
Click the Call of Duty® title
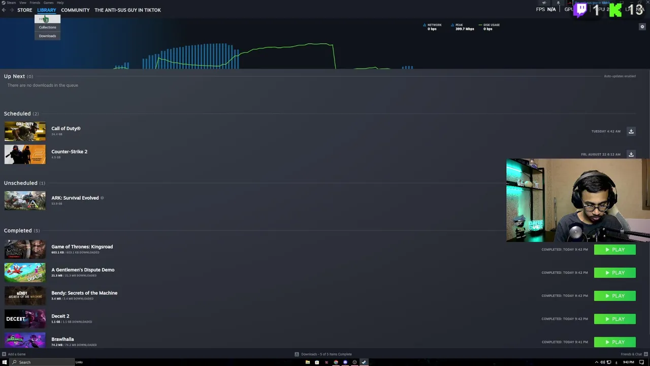66,129
